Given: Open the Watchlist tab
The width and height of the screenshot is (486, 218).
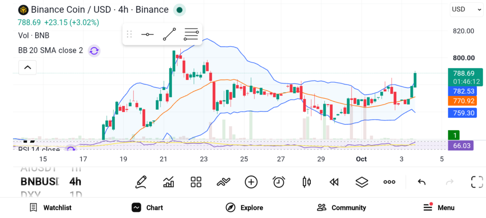Looking at the screenshot, I should click(50, 208).
